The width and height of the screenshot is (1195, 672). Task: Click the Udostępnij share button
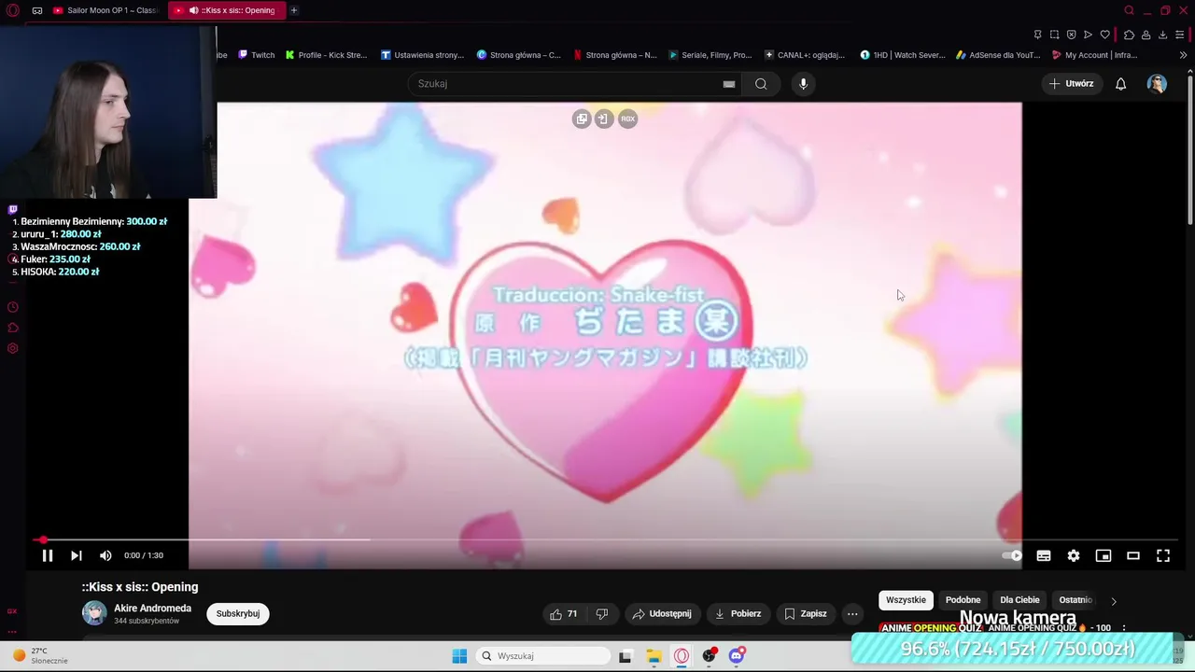[662, 613]
